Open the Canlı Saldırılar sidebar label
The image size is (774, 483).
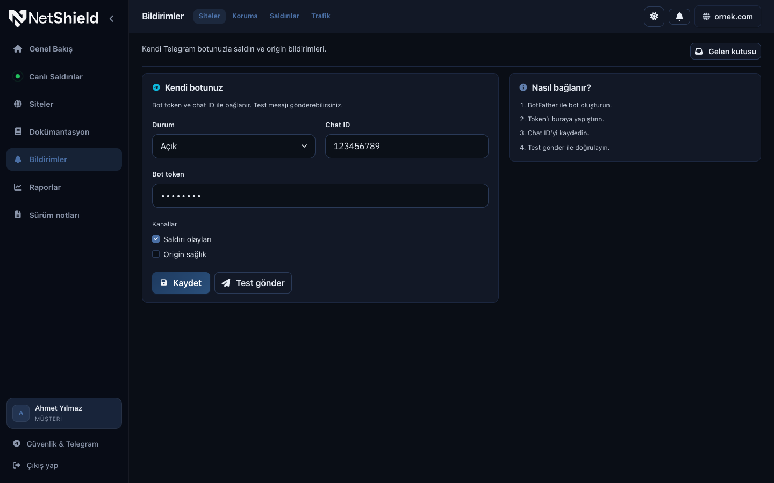[56, 77]
